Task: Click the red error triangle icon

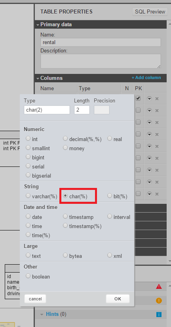Action: coord(159,286)
